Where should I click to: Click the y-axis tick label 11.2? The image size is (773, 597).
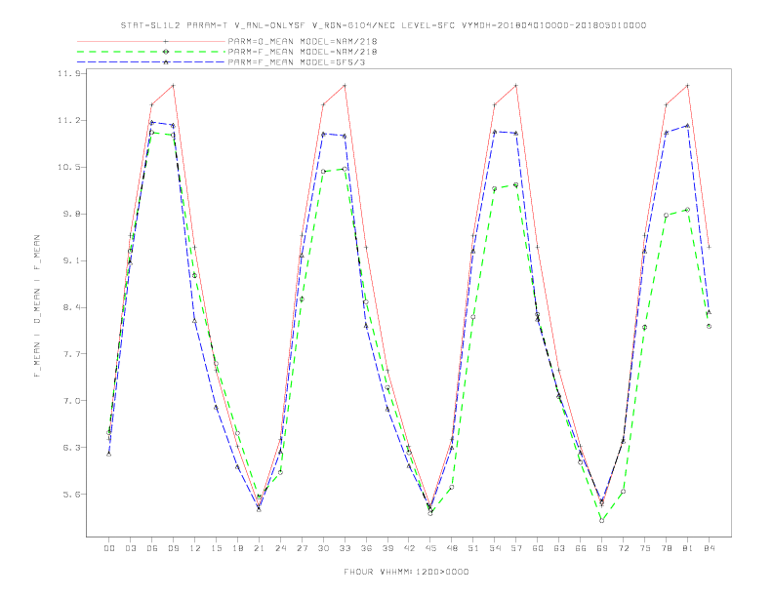tap(68, 120)
